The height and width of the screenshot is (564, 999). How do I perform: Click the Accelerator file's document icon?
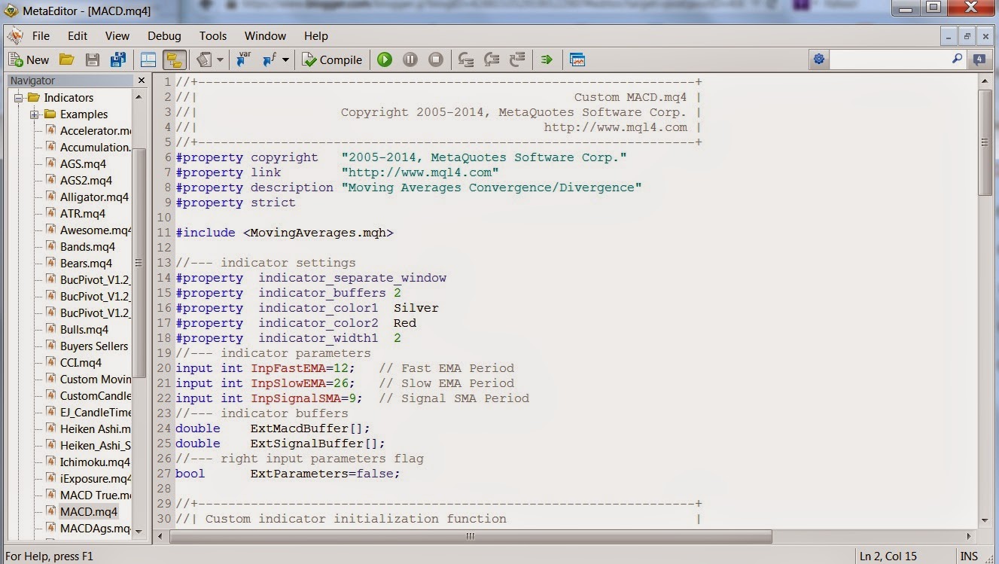pyautogui.click(x=51, y=130)
